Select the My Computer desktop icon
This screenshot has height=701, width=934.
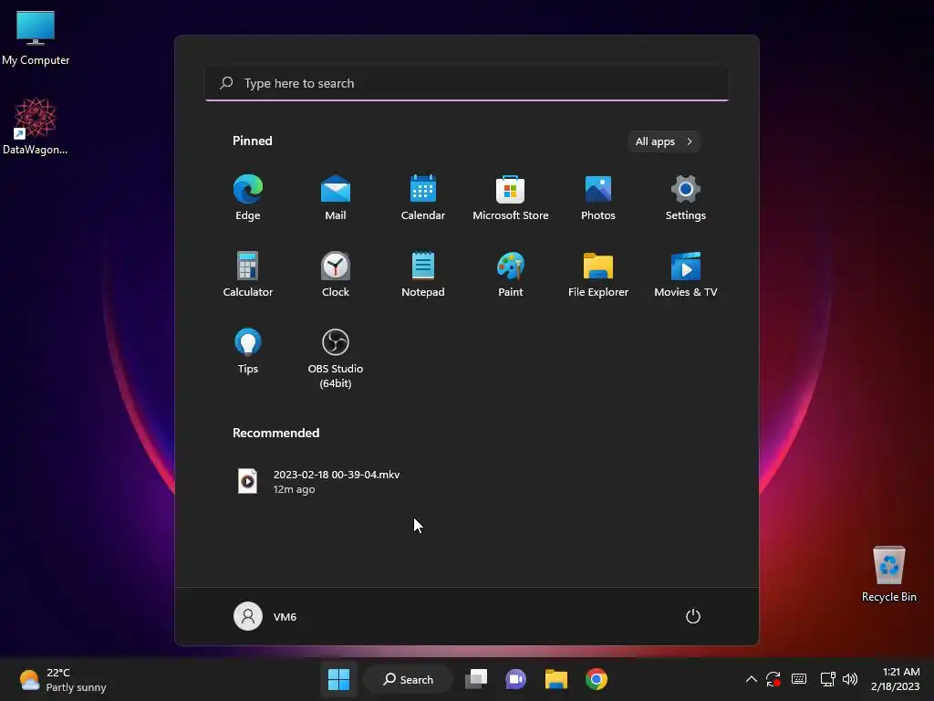[36, 38]
